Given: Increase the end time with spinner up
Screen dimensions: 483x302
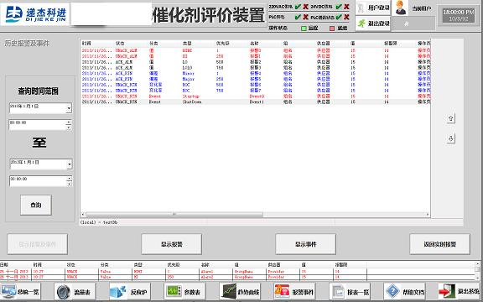Looking at the screenshot, I should click(70, 179).
